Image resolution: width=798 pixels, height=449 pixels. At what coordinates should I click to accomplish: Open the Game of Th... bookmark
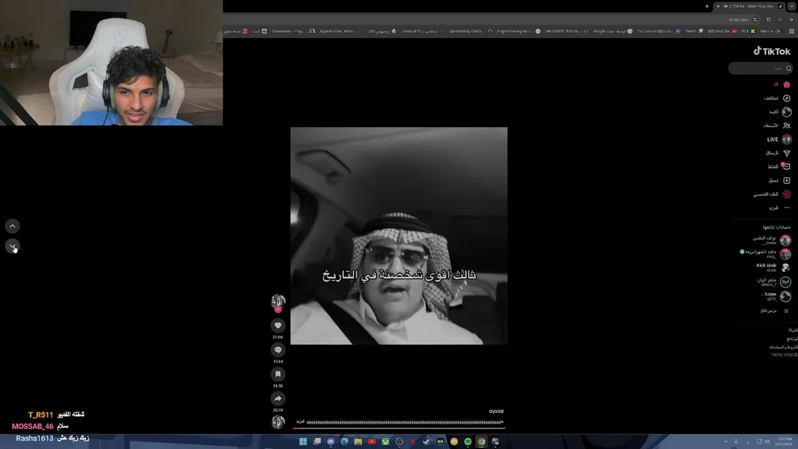pos(423,31)
